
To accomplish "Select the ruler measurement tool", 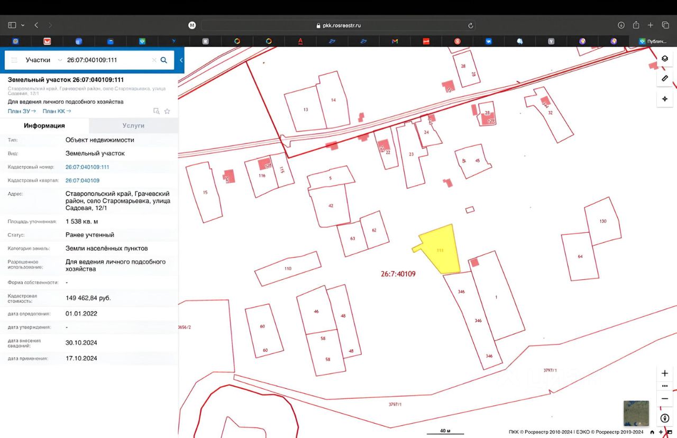I will [665, 79].
